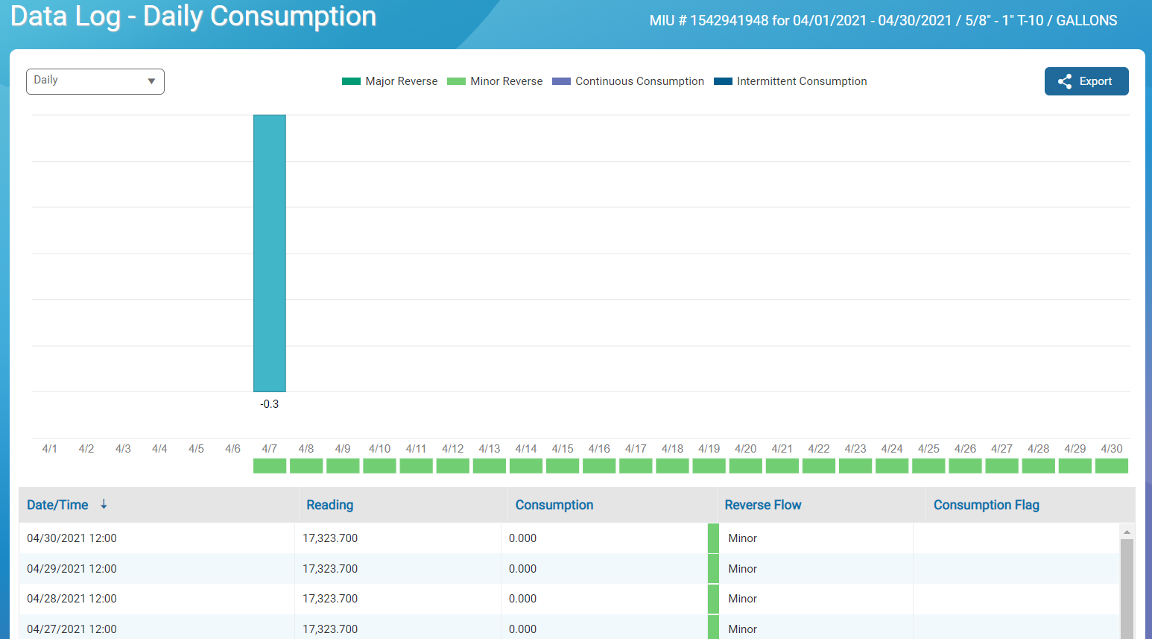The image size is (1152, 639).
Task: Click the green Minor Reverse marker under 4/15
Action: pos(562,465)
